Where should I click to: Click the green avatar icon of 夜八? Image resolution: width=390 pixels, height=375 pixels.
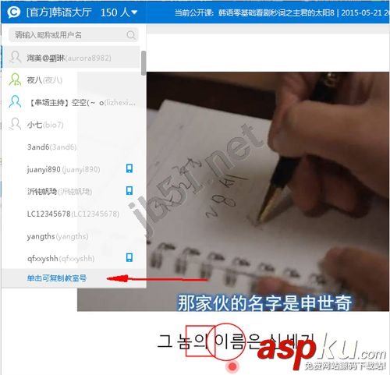point(15,80)
